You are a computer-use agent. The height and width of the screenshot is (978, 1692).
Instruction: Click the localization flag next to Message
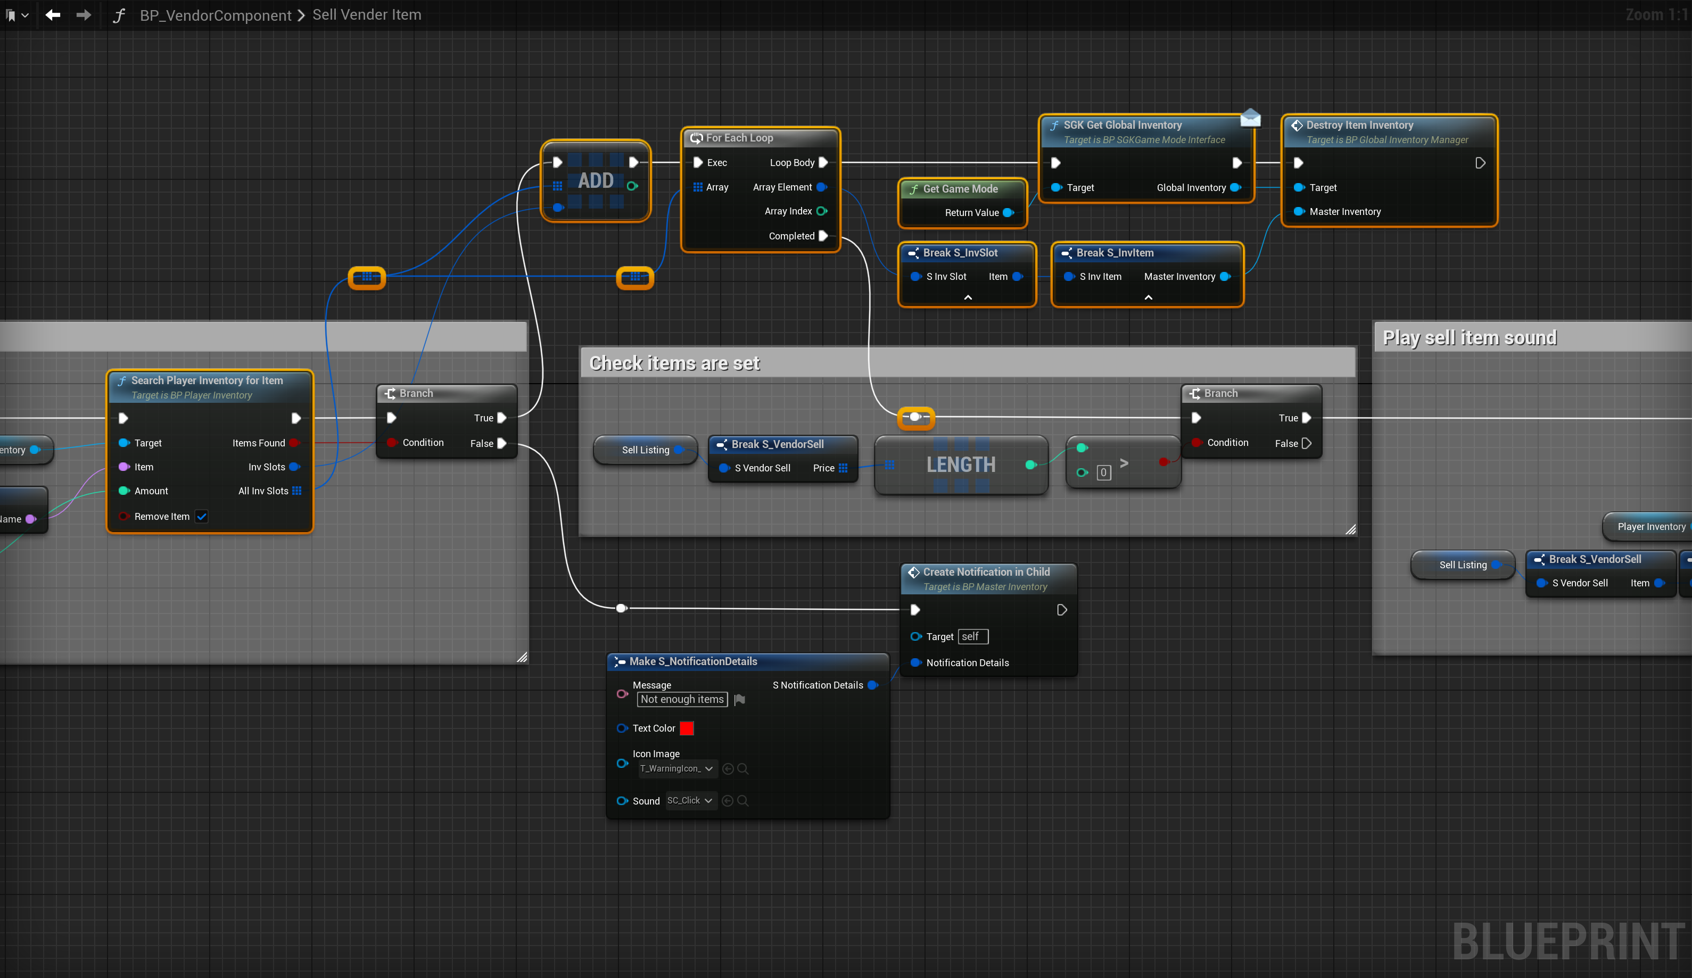[740, 699]
